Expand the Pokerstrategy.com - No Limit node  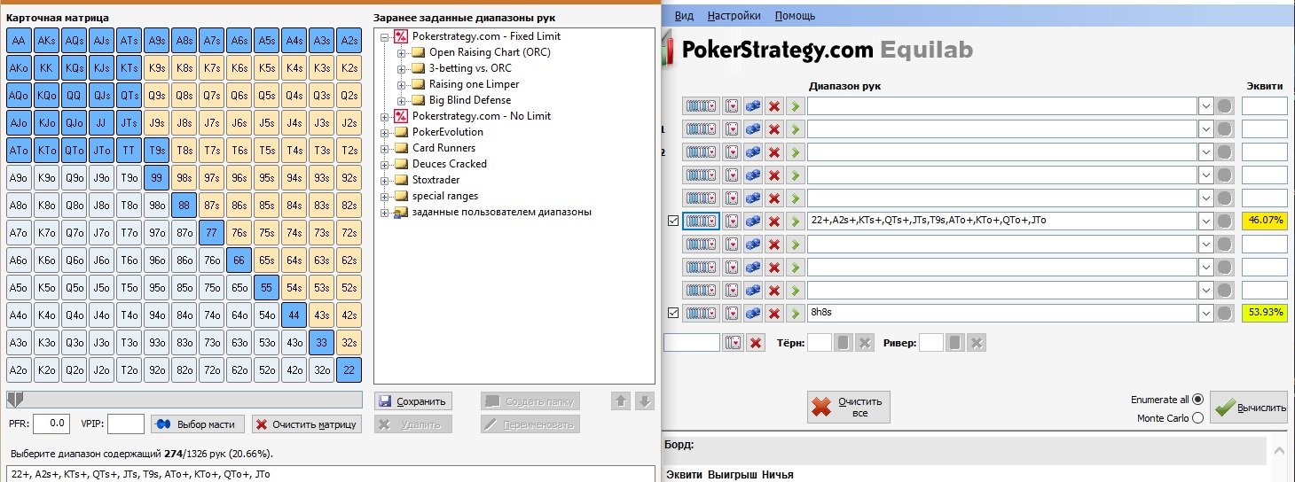point(385,116)
